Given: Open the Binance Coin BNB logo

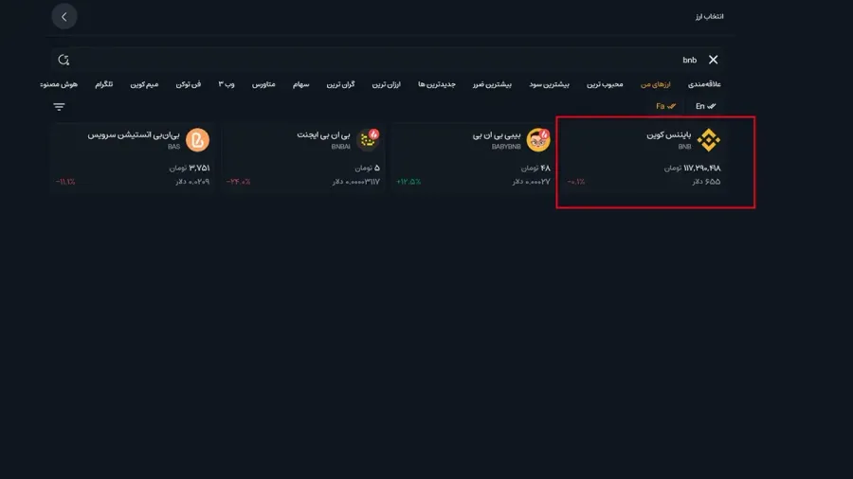Looking at the screenshot, I should (709, 140).
